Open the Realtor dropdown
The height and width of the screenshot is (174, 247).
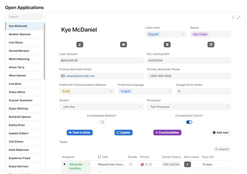tap(101, 107)
